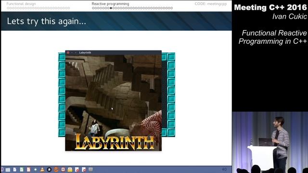The image size is (308, 173).
Task: Click the Labyrinth window title bar text
Action: click(85, 52)
